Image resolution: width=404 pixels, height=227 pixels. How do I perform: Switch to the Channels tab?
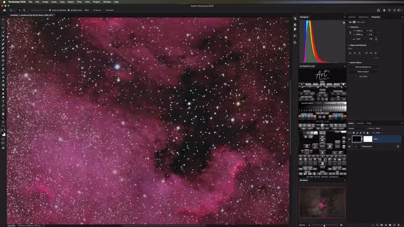pos(360,123)
